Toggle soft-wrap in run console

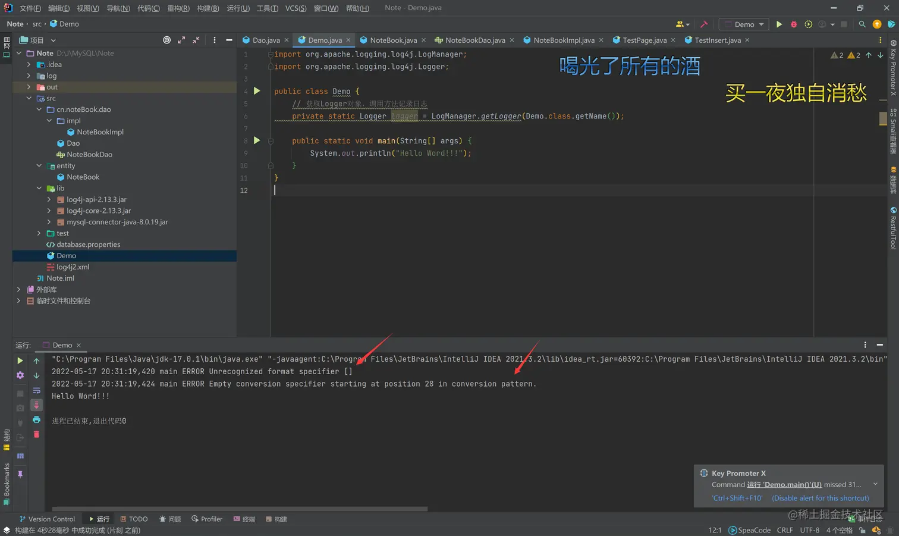36,390
